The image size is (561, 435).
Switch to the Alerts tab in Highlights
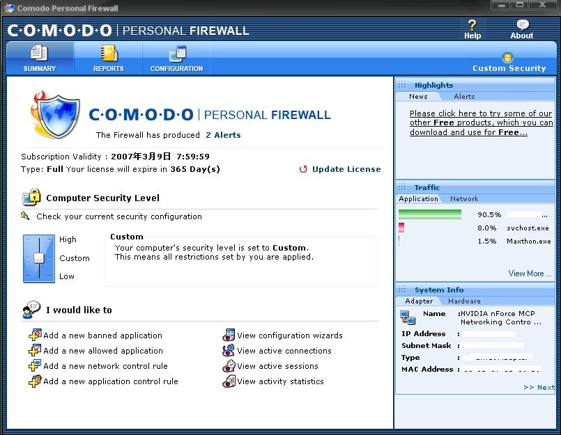[464, 97]
